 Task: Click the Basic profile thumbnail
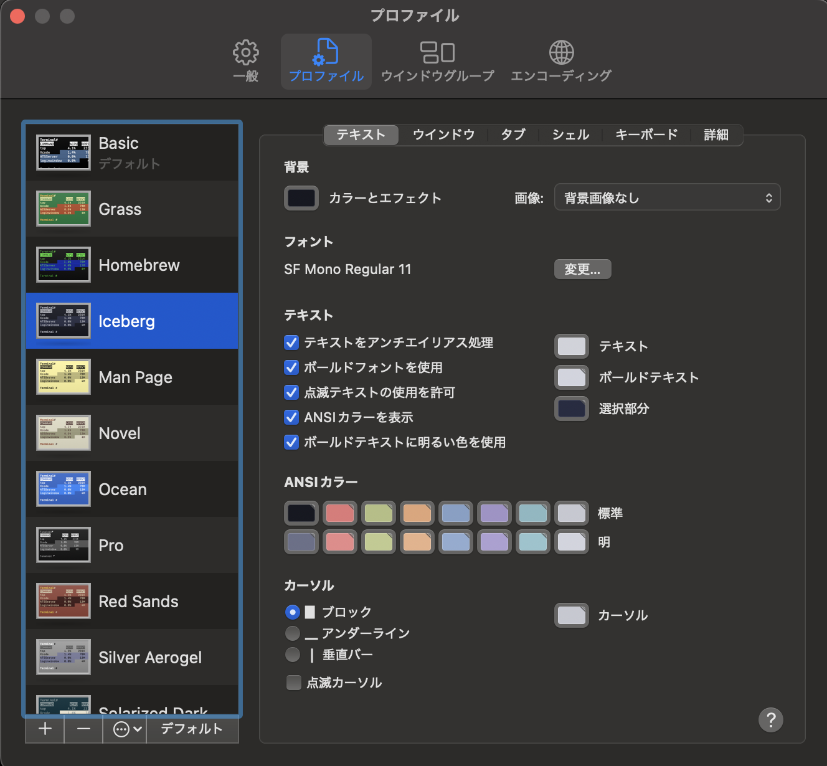pos(64,153)
